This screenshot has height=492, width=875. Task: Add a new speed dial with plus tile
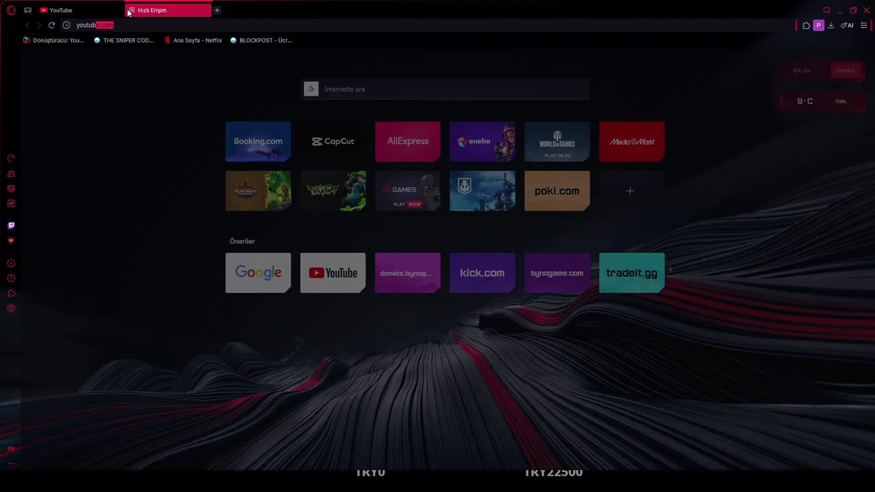(632, 191)
